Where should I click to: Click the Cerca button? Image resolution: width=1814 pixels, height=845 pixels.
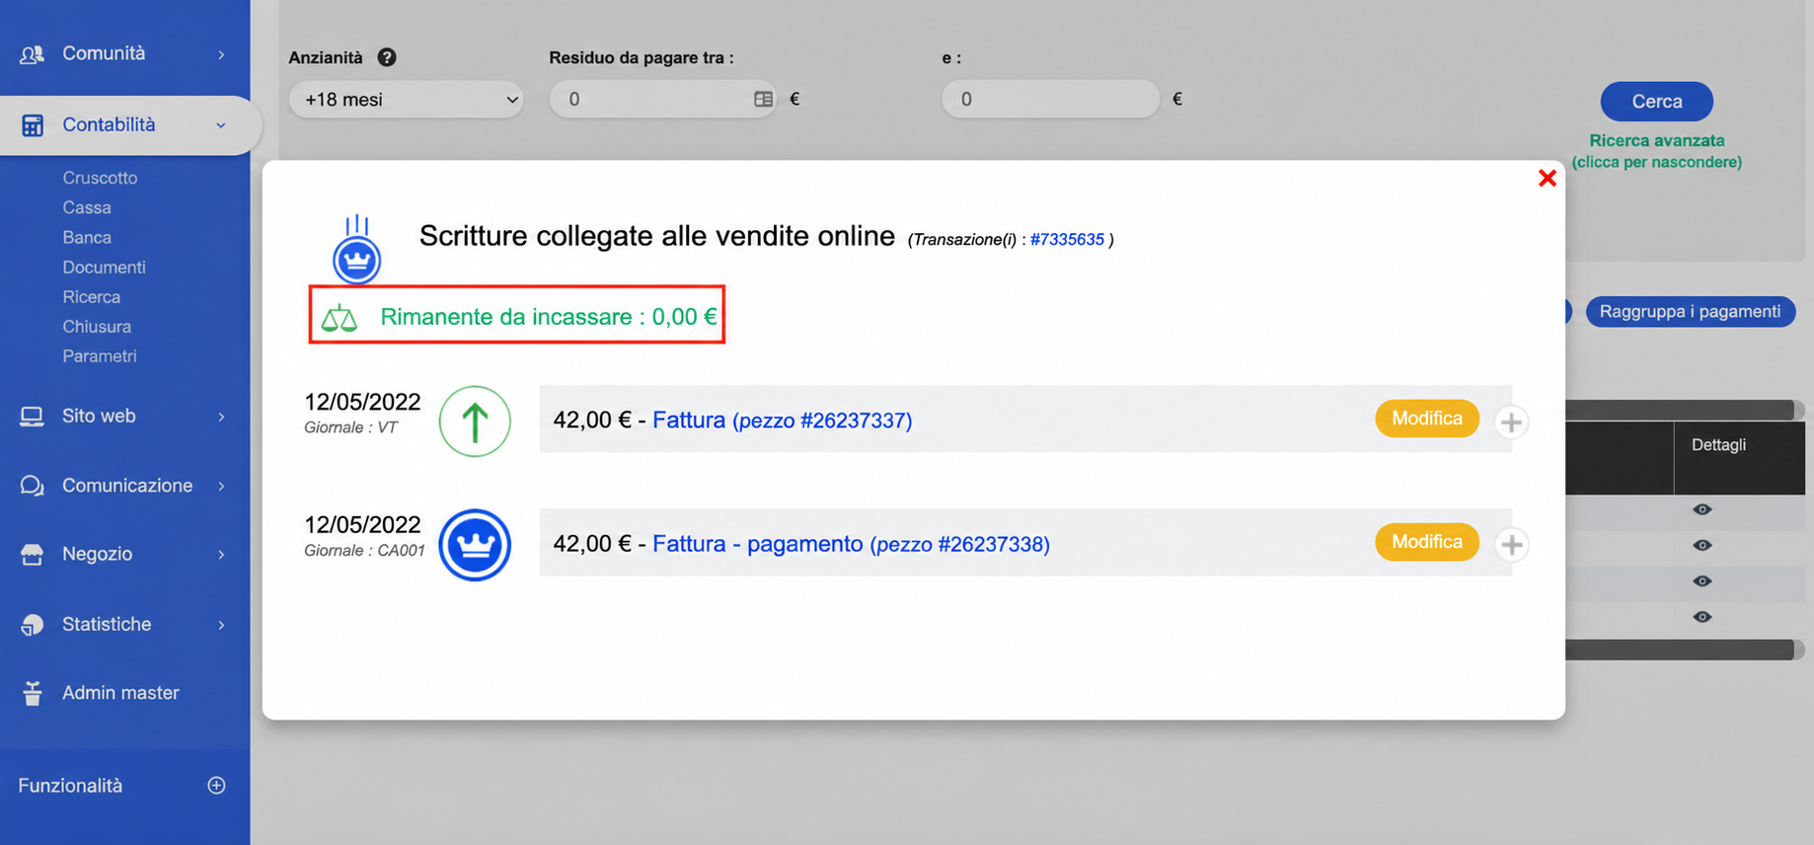coord(1656,101)
